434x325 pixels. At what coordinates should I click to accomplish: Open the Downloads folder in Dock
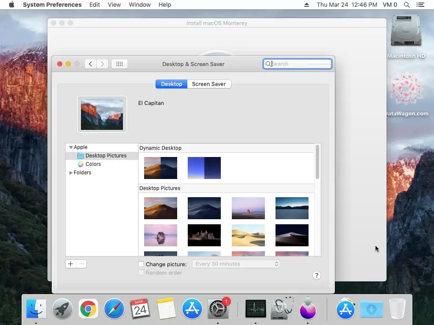point(371,308)
